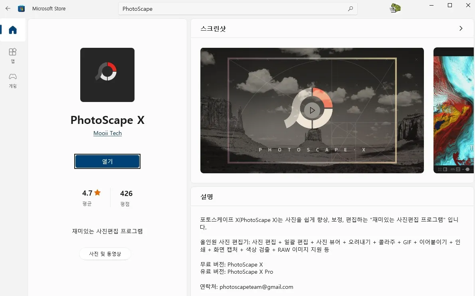
Task: Click the PhotoScape X app icon
Action: (x=107, y=74)
